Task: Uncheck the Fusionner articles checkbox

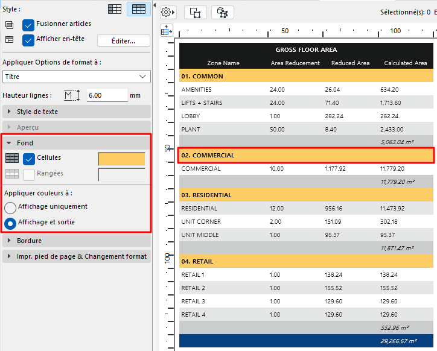Action: [28, 25]
